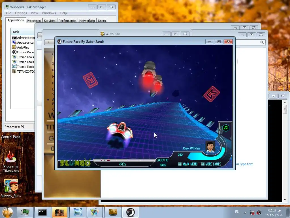Image resolution: width=290 pixels, height=218 pixels.
Task: Click the back arrow in Control Panel window
Action: click(48, 42)
